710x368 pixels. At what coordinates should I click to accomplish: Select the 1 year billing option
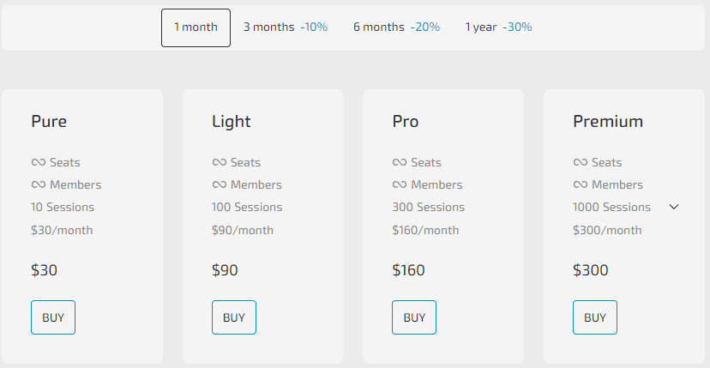click(498, 27)
